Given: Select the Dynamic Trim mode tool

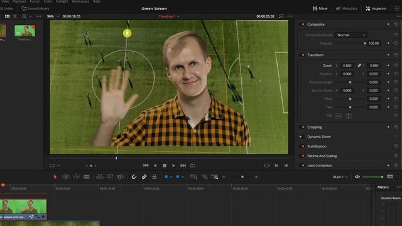Looking at the screenshot, I should (76, 177).
